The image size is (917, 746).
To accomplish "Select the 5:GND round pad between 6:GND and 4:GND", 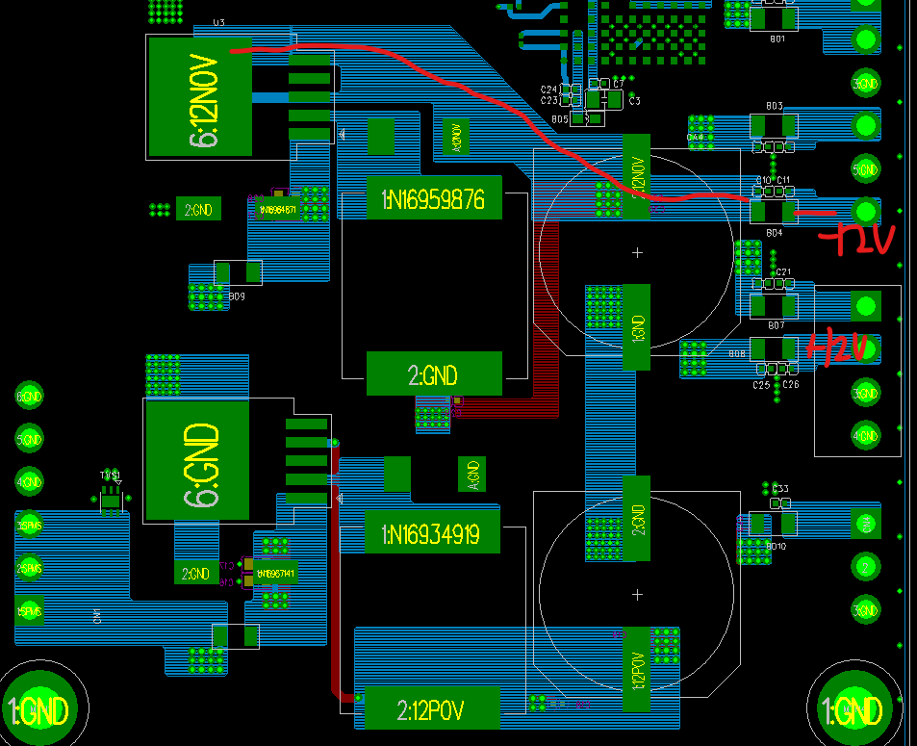I will coord(29,439).
